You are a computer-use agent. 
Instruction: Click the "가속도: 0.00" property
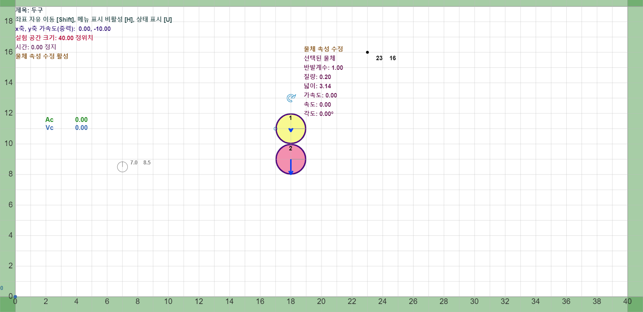point(320,95)
